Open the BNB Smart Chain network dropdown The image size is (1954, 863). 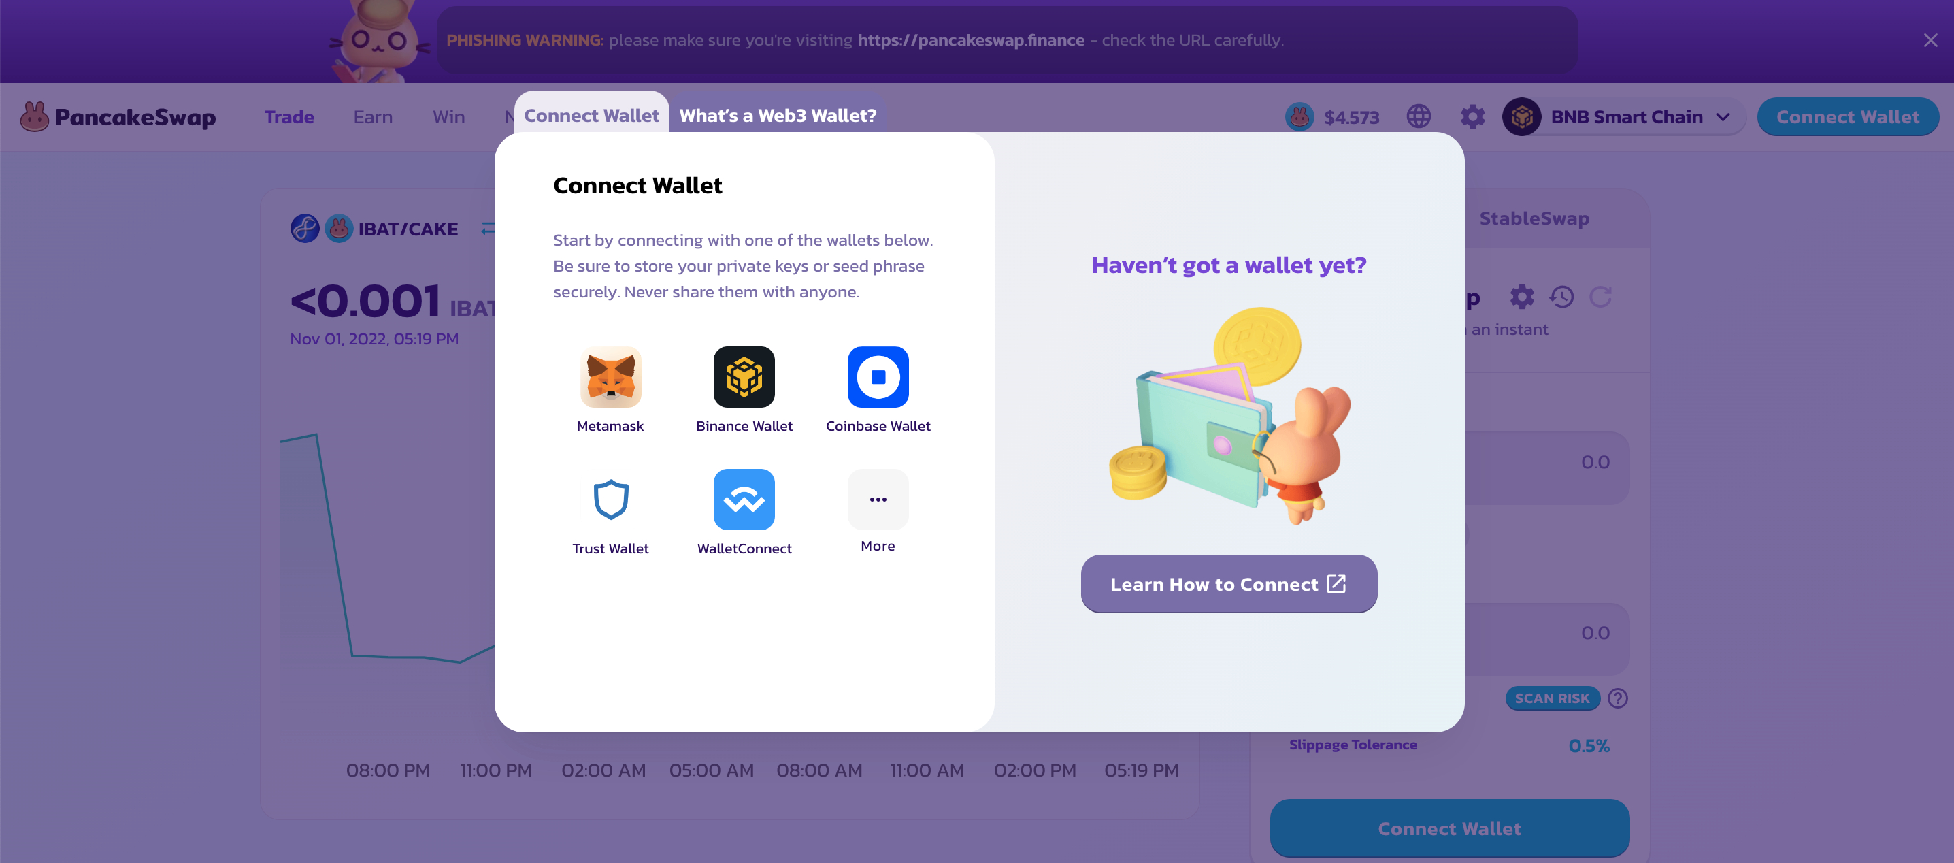click(x=1623, y=117)
